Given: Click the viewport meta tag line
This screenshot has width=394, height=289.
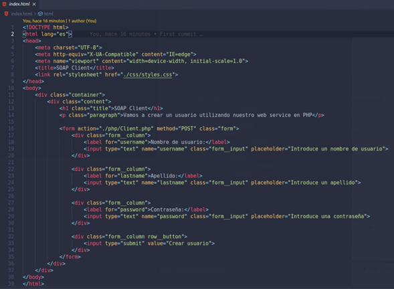Looking at the screenshot, I should click(141, 61).
